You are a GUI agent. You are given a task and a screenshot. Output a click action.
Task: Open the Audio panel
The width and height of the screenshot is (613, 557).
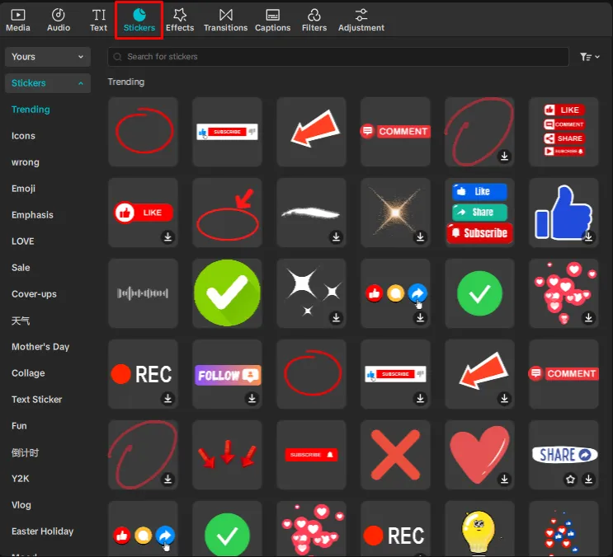pos(59,20)
